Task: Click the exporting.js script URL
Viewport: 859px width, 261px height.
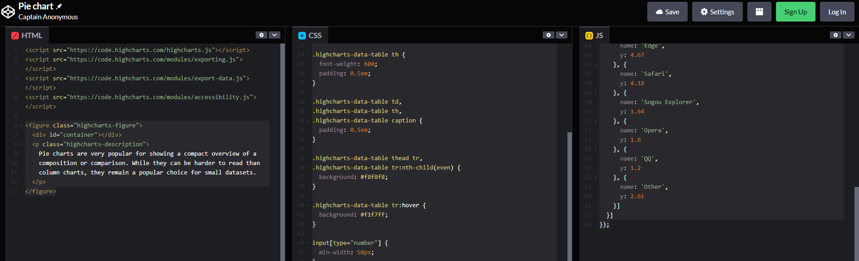Action: [153, 60]
